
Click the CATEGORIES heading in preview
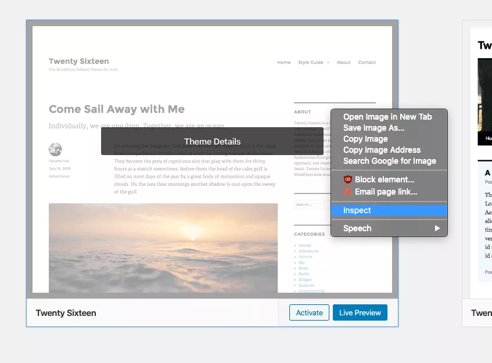(x=310, y=234)
